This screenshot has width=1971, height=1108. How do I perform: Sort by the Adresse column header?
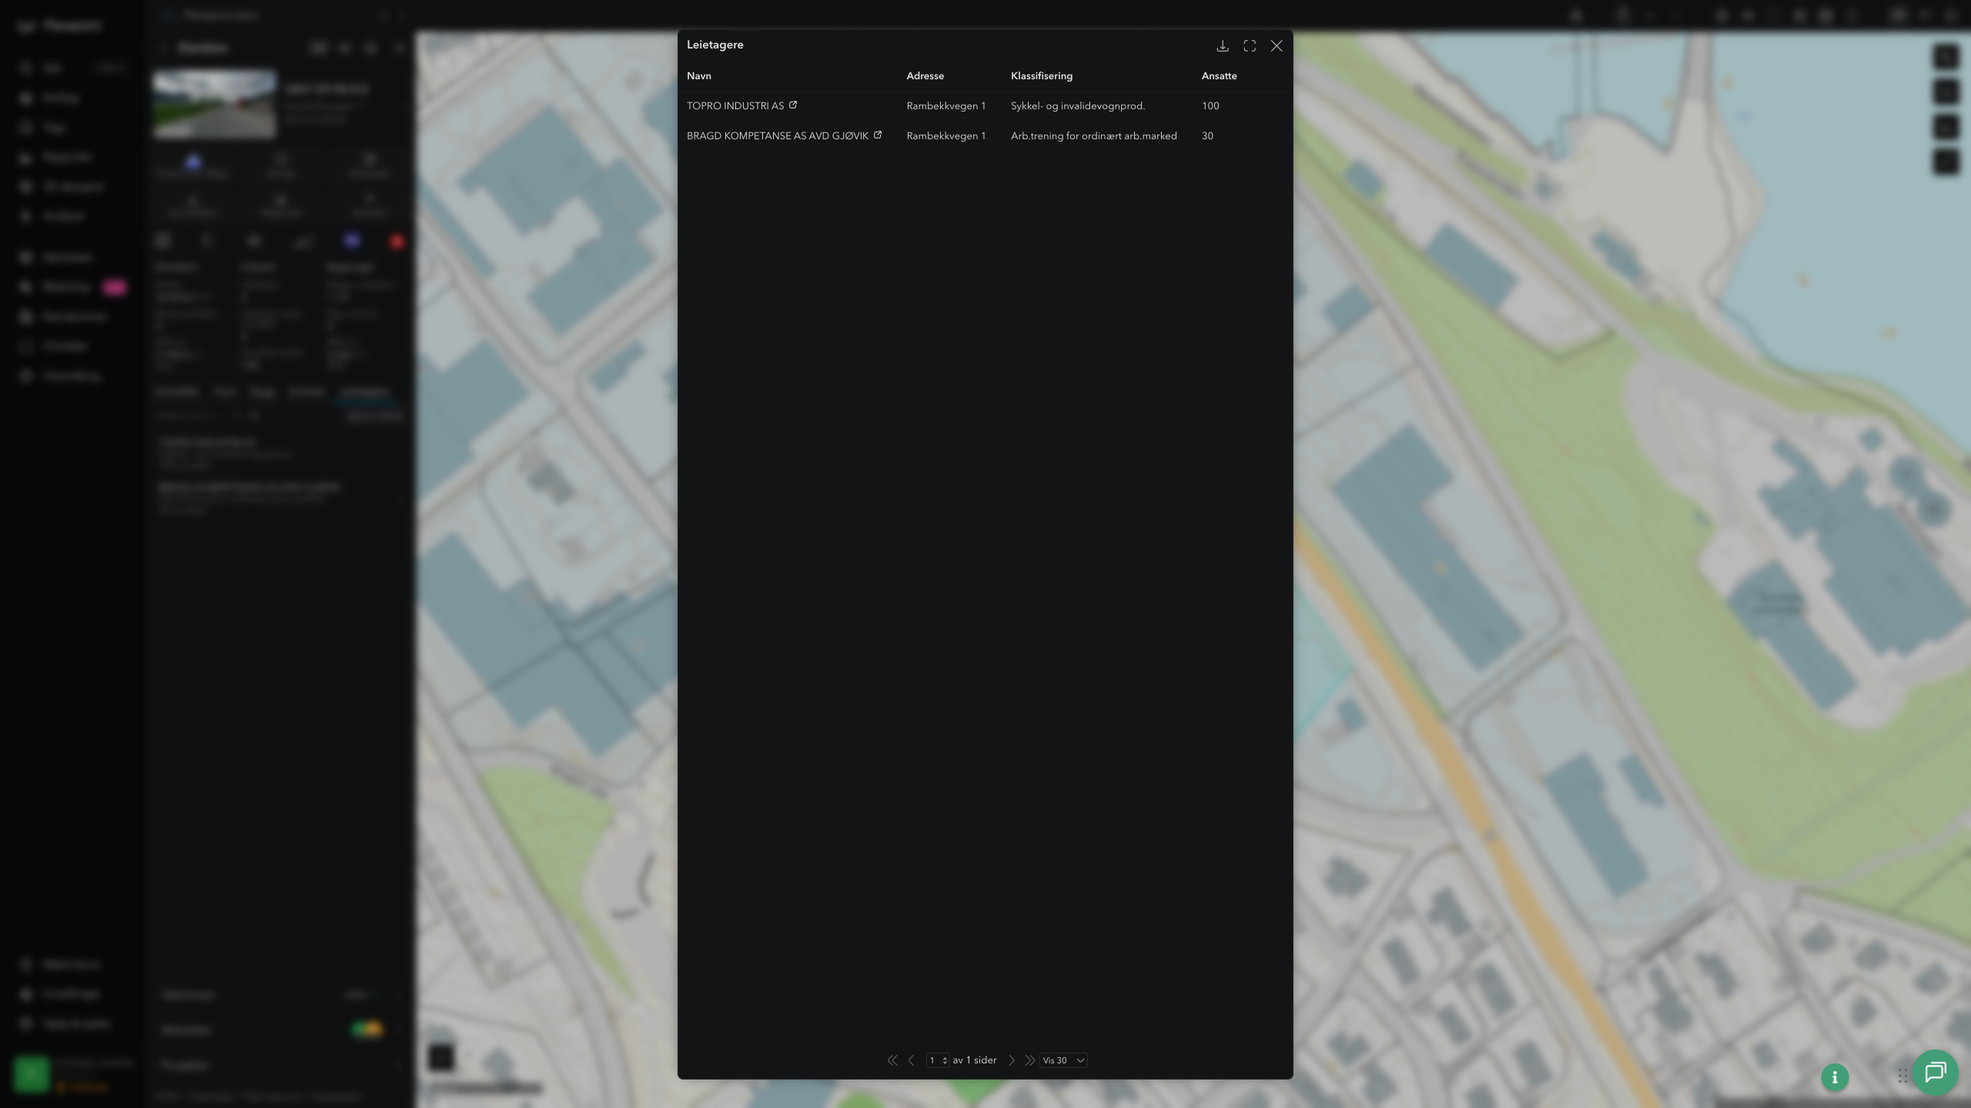925,76
